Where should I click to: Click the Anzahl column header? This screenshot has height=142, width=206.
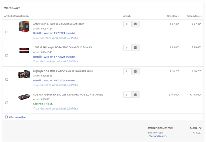pos(127,16)
